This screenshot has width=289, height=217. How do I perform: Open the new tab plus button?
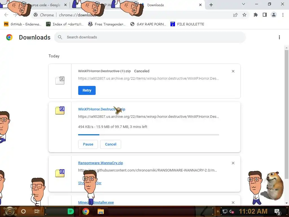[x=211, y=5]
